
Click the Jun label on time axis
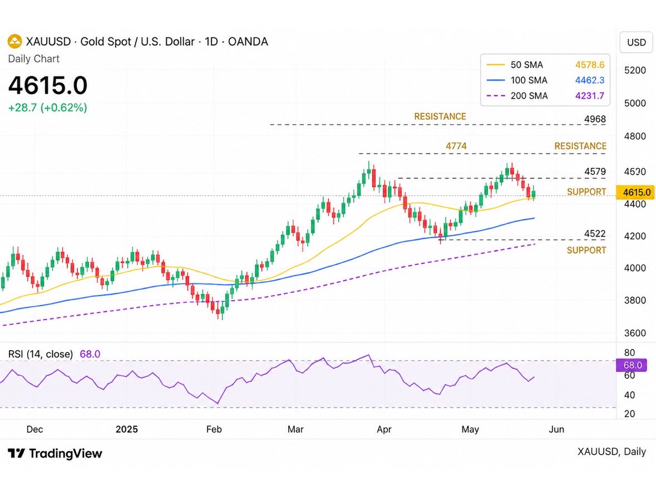click(x=556, y=429)
